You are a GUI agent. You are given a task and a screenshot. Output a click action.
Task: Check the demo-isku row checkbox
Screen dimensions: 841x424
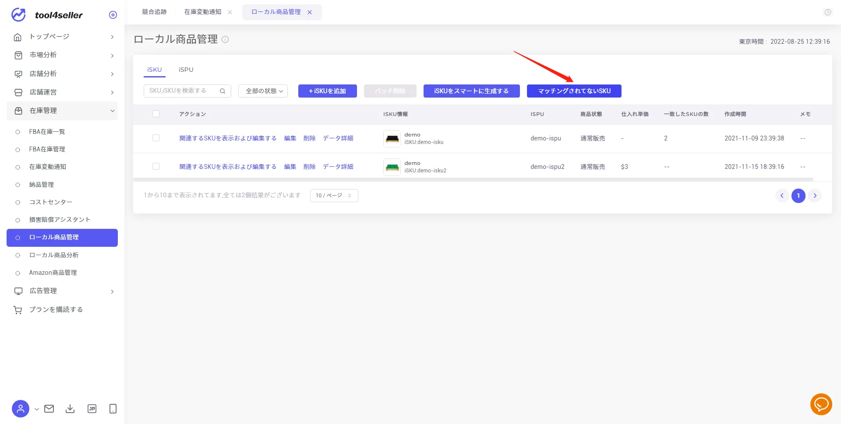156,138
